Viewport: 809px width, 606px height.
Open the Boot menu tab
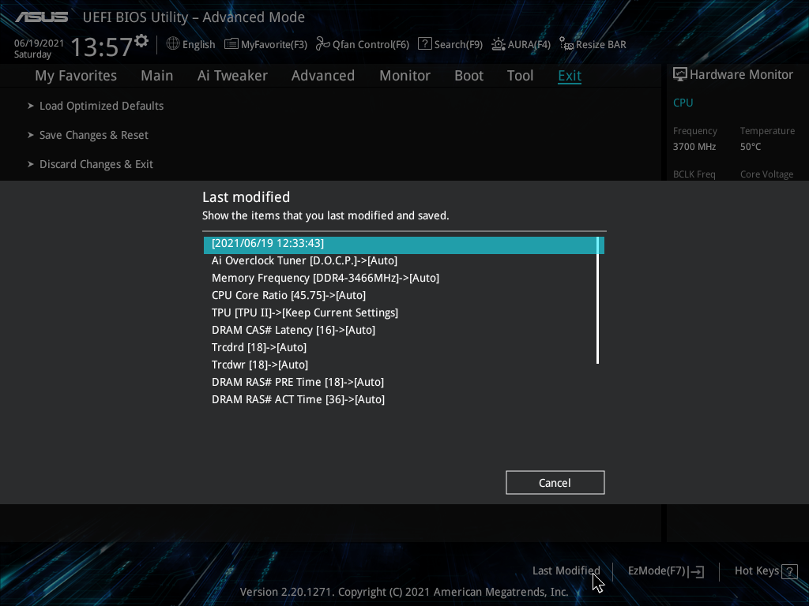[x=468, y=76]
